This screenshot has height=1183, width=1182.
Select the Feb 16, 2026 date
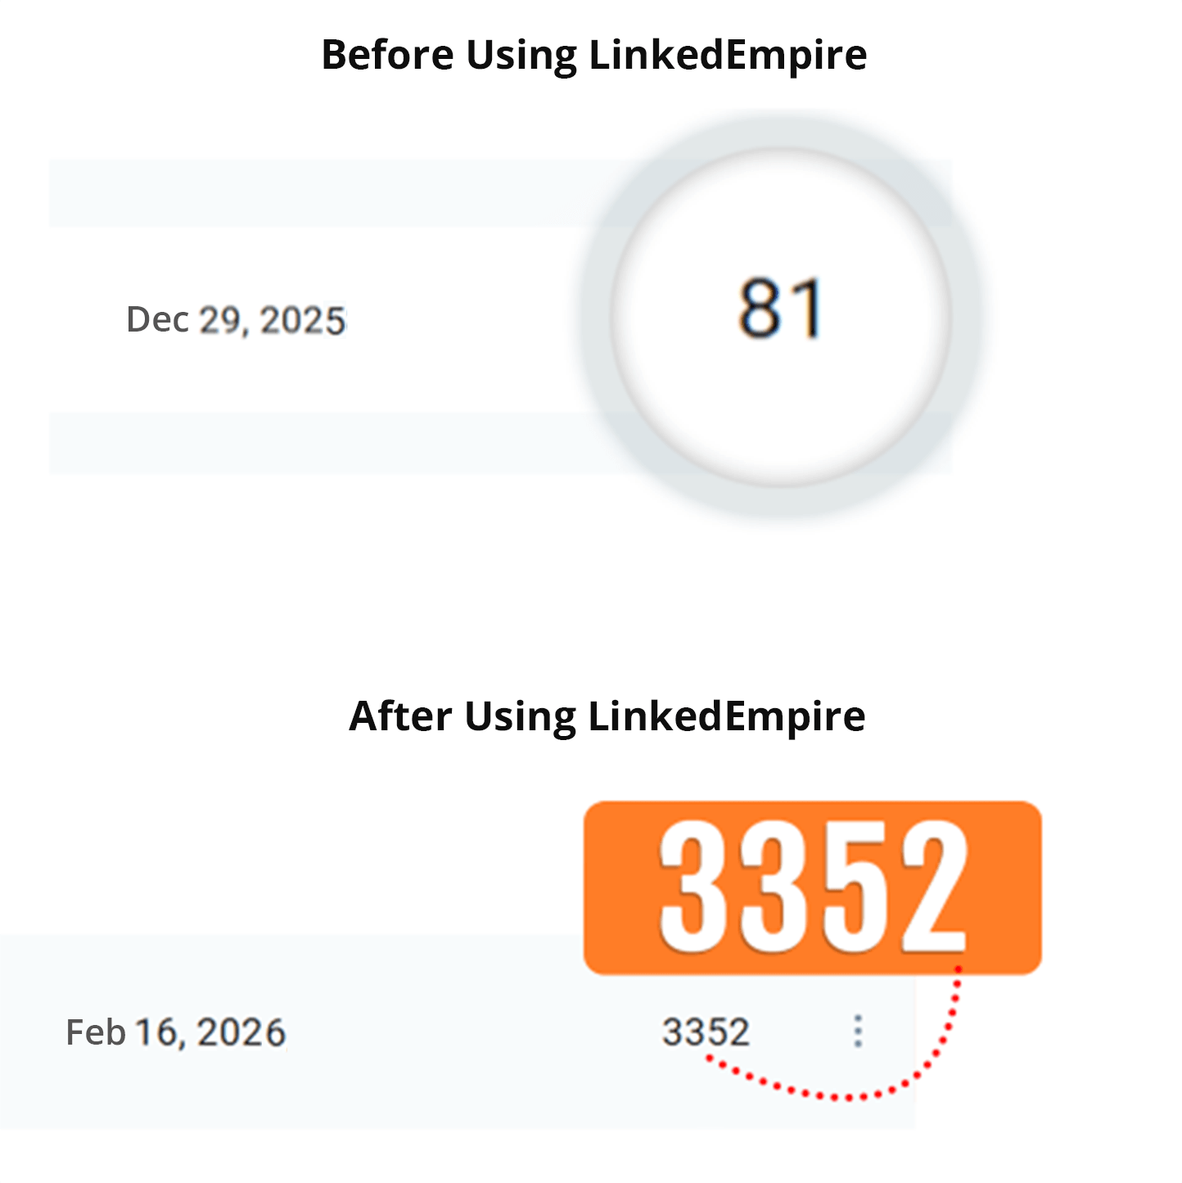(176, 1032)
